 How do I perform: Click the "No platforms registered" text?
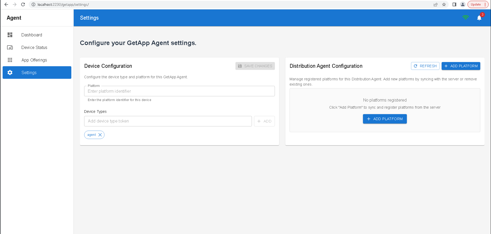pos(385,100)
